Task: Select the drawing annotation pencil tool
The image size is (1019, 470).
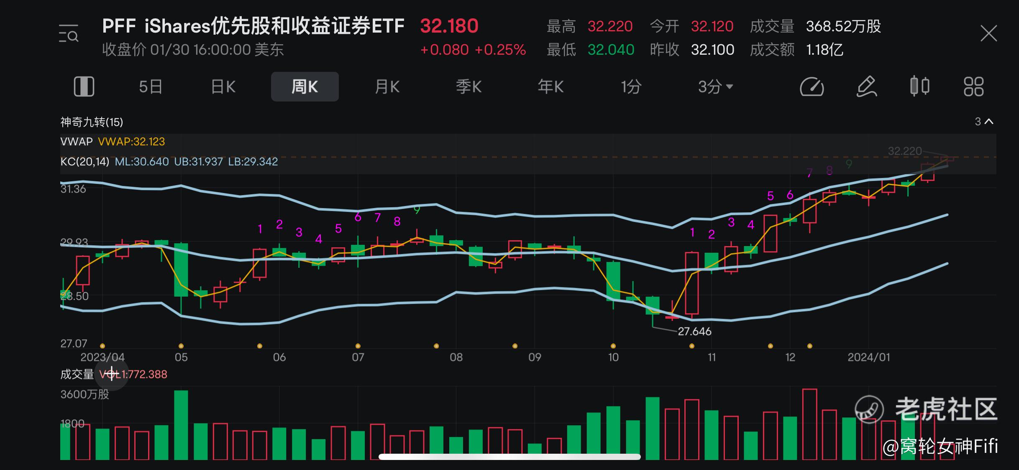Action: (865, 87)
